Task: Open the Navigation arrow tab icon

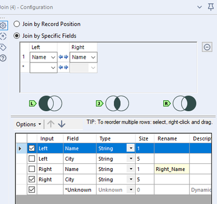Action: point(3,36)
